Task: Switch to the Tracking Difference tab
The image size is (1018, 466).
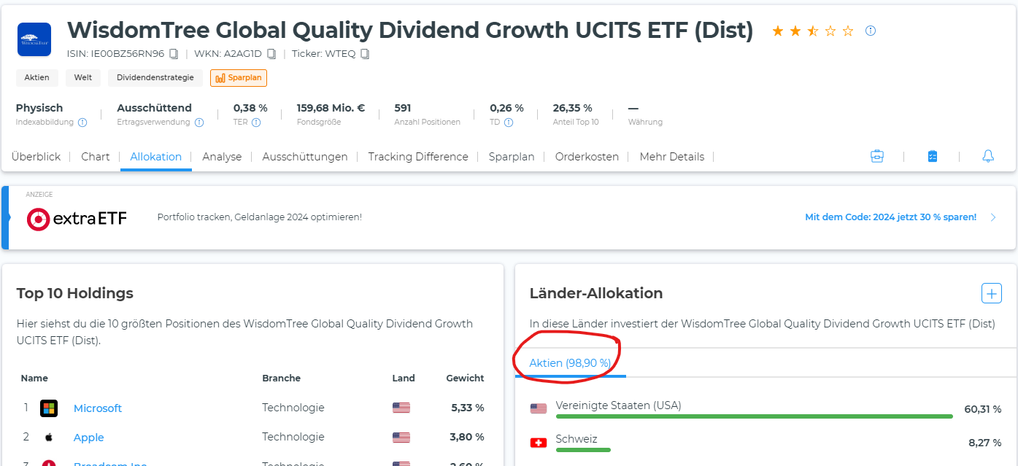Action: coord(418,157)
